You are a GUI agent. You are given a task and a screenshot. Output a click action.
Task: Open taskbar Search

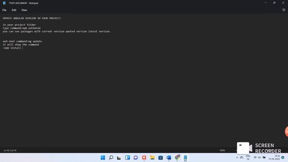111,157
